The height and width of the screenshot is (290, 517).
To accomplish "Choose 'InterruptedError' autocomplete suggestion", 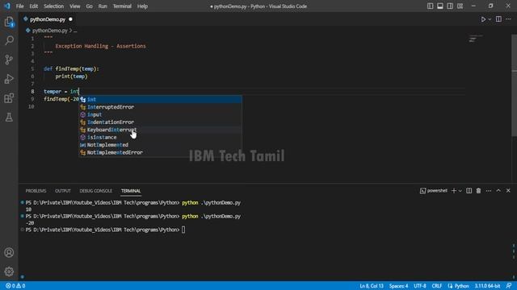I will point(160,107).
